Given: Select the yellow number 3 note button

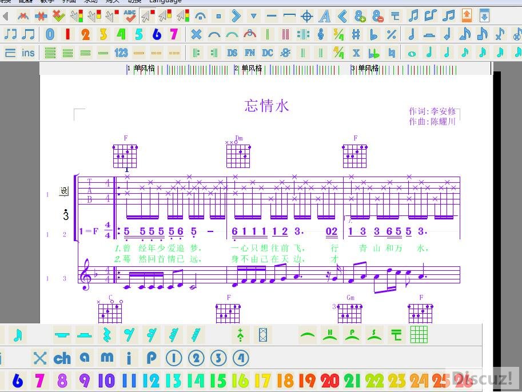Looking at the screenshot, I should (x=103, y=34).
